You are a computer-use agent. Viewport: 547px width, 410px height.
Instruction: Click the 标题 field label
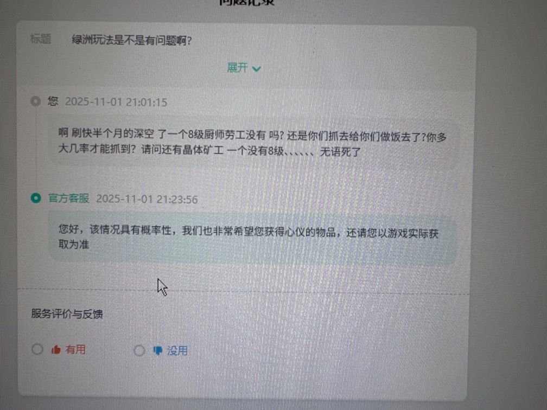point(41,39)
